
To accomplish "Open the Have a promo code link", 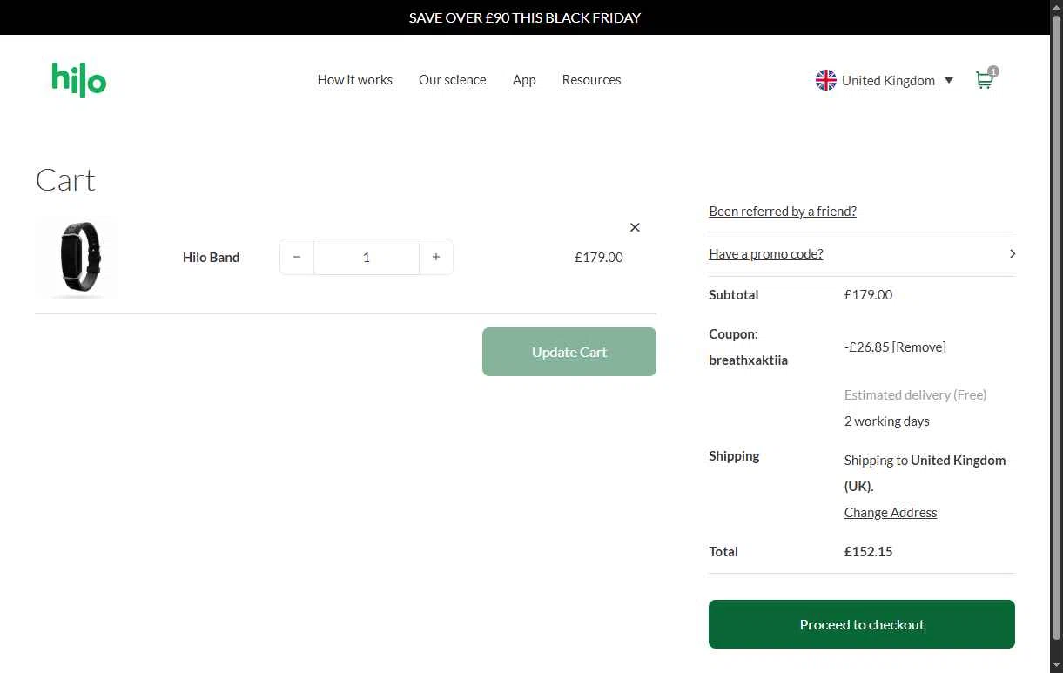I will click(x=766, y=253).
